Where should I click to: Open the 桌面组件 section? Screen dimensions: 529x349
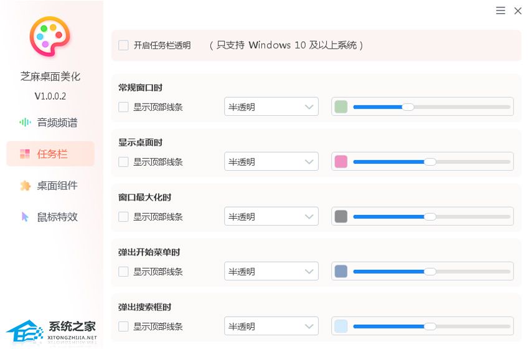(57, 186)
